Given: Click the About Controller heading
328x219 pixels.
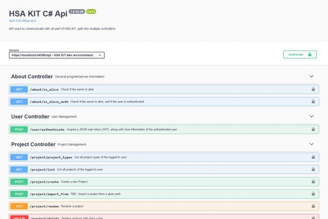Looking at the screenshot, I should coord(32,76).
